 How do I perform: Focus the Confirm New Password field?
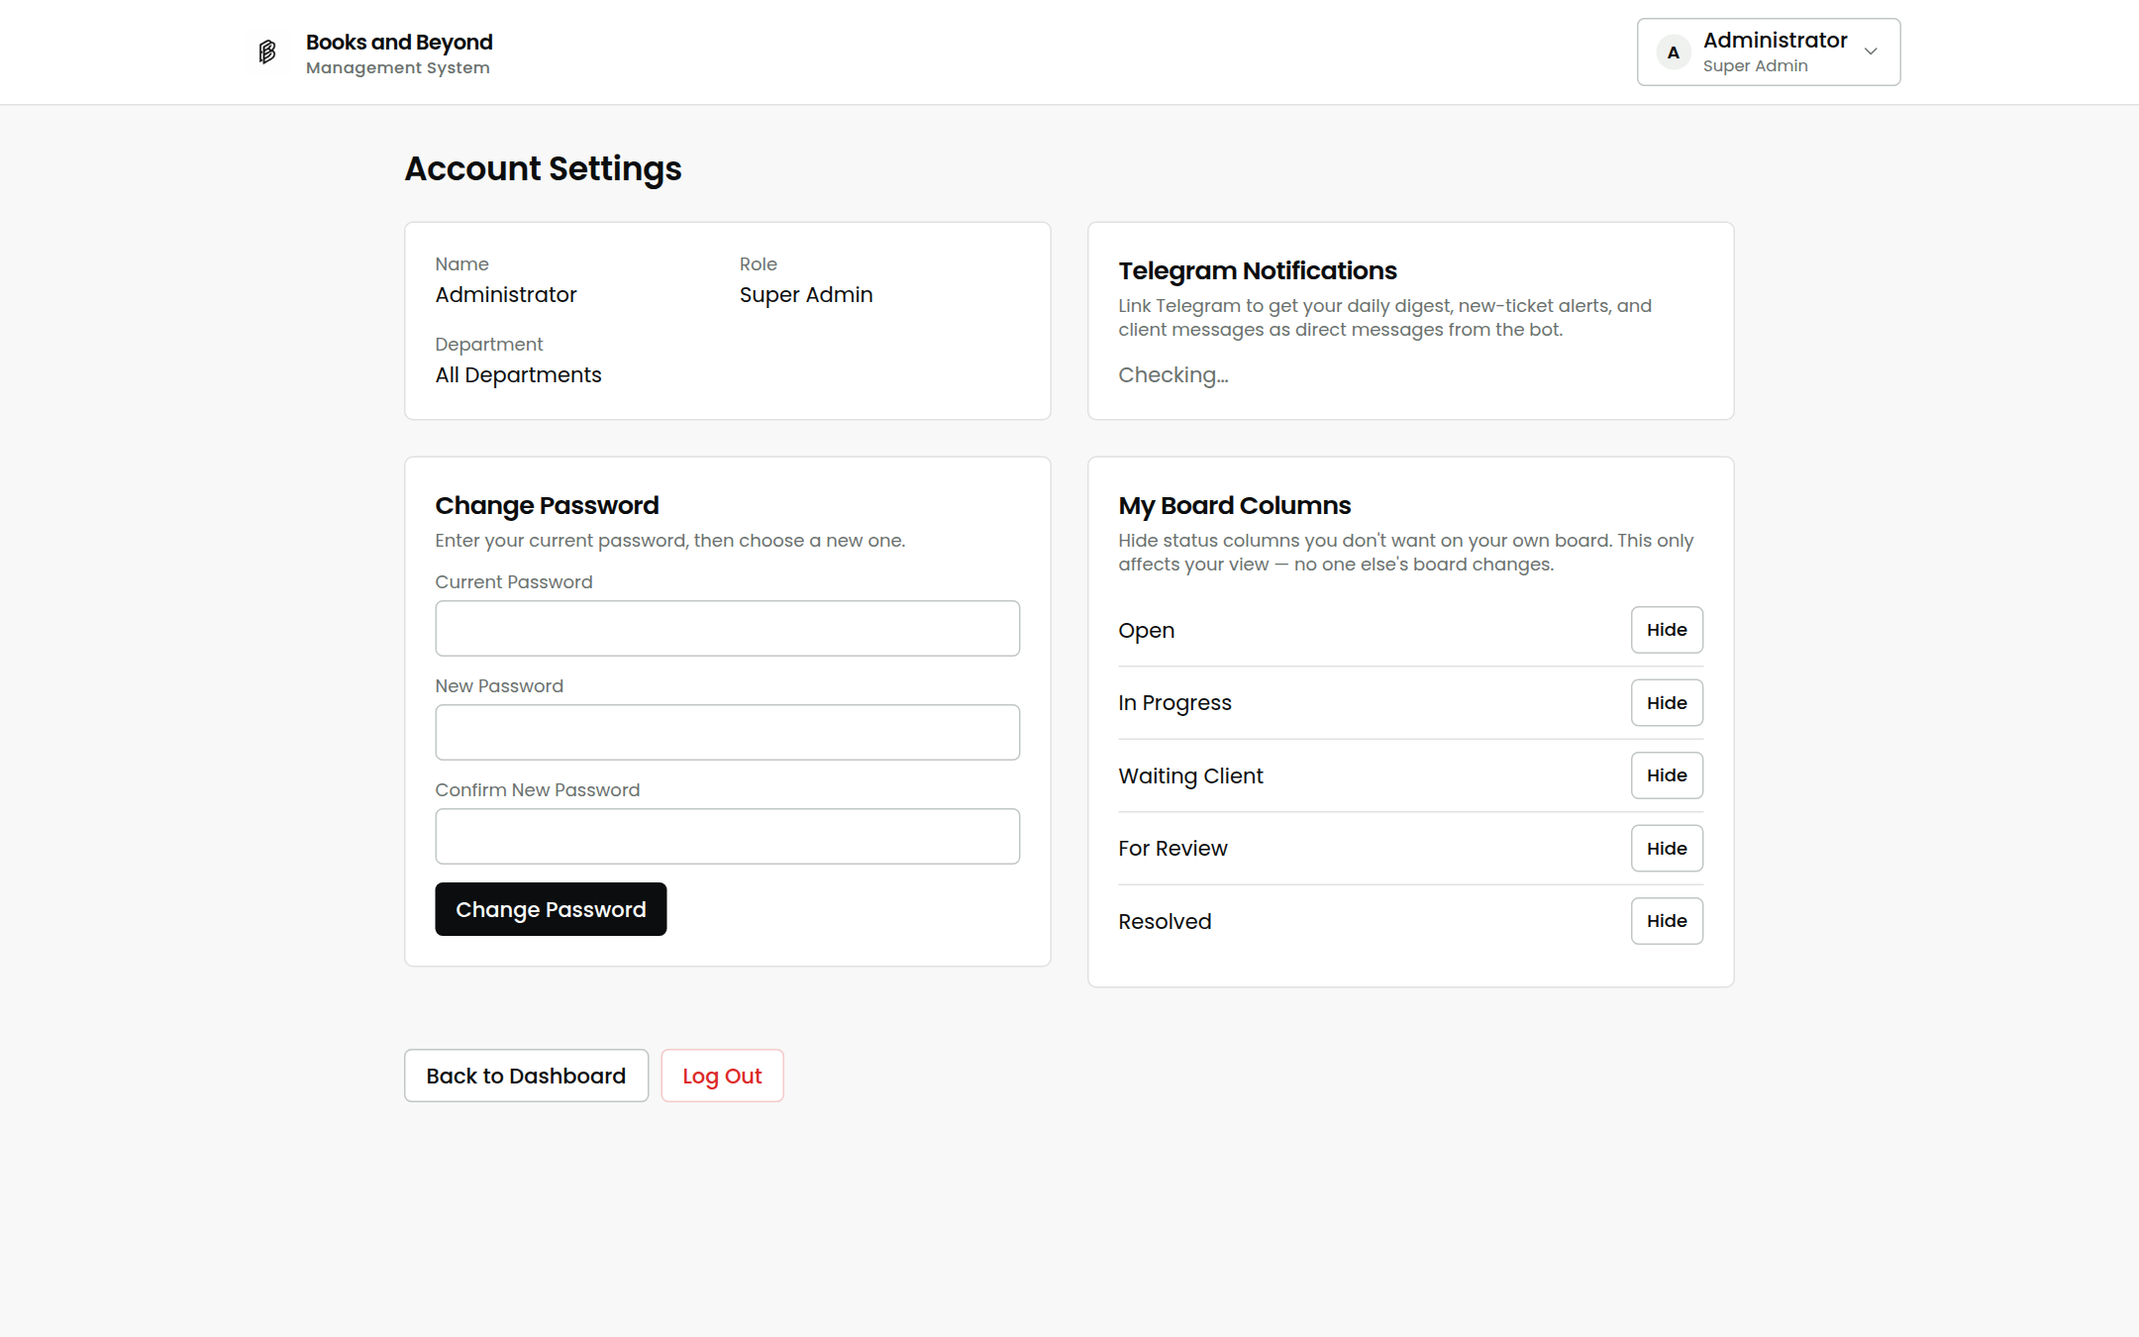[x=727, y=836]
